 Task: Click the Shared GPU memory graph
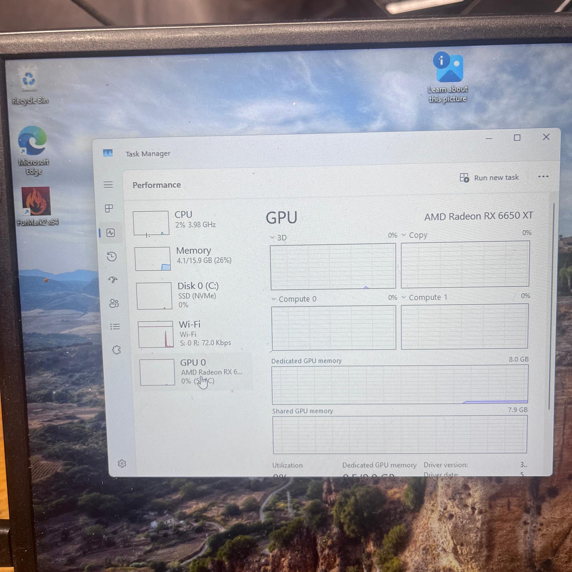[400, 434]
